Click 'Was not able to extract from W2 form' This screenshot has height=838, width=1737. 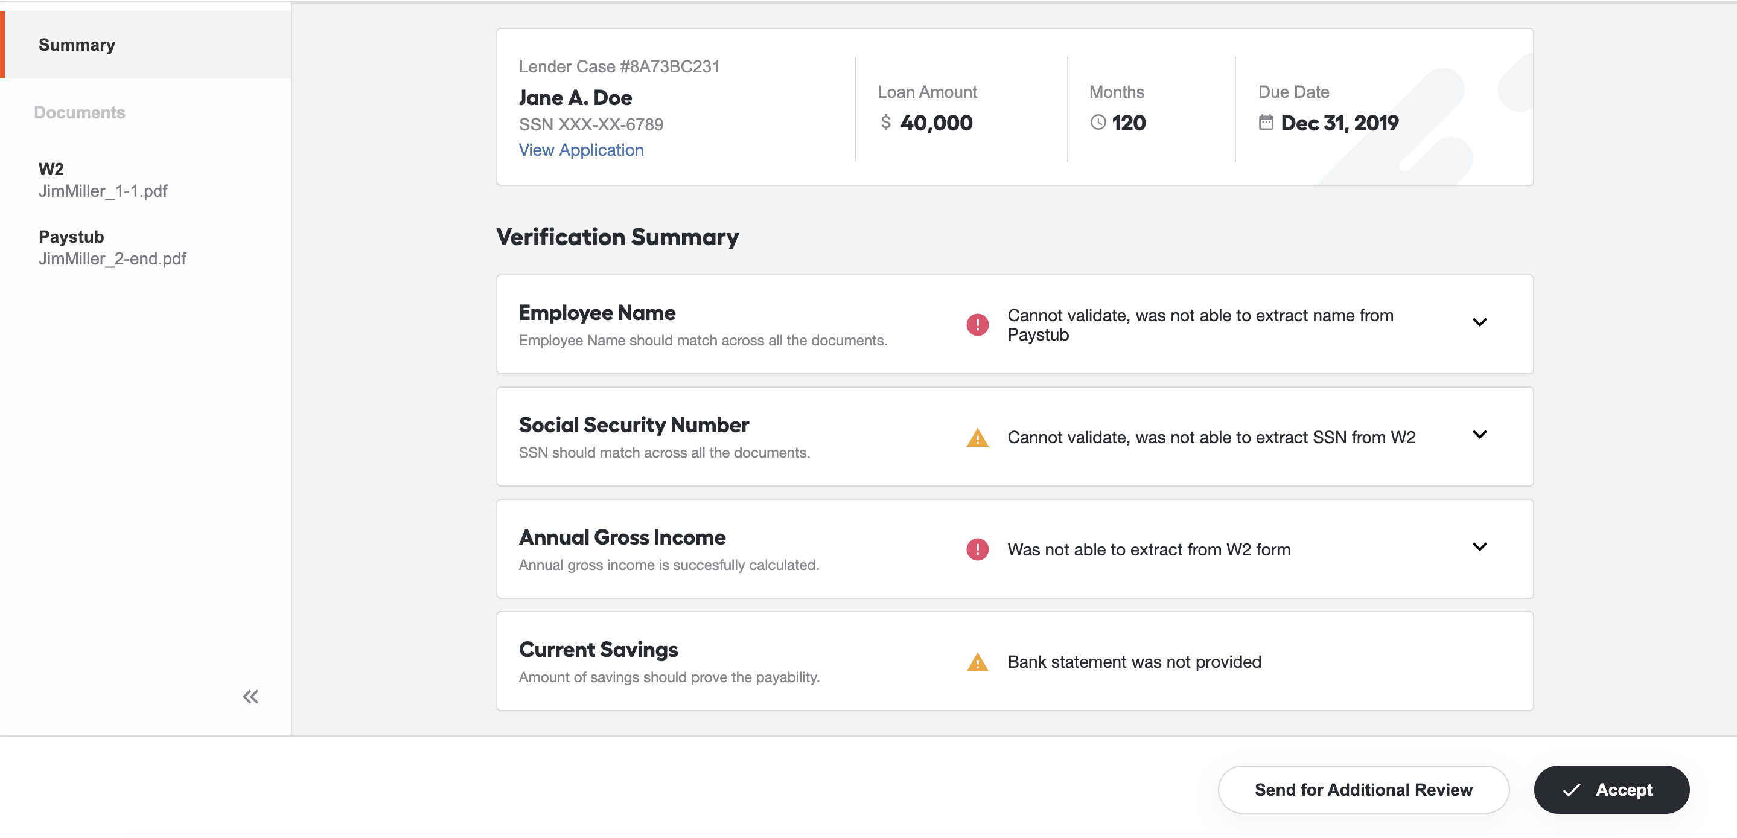(x=1149, y=549)
